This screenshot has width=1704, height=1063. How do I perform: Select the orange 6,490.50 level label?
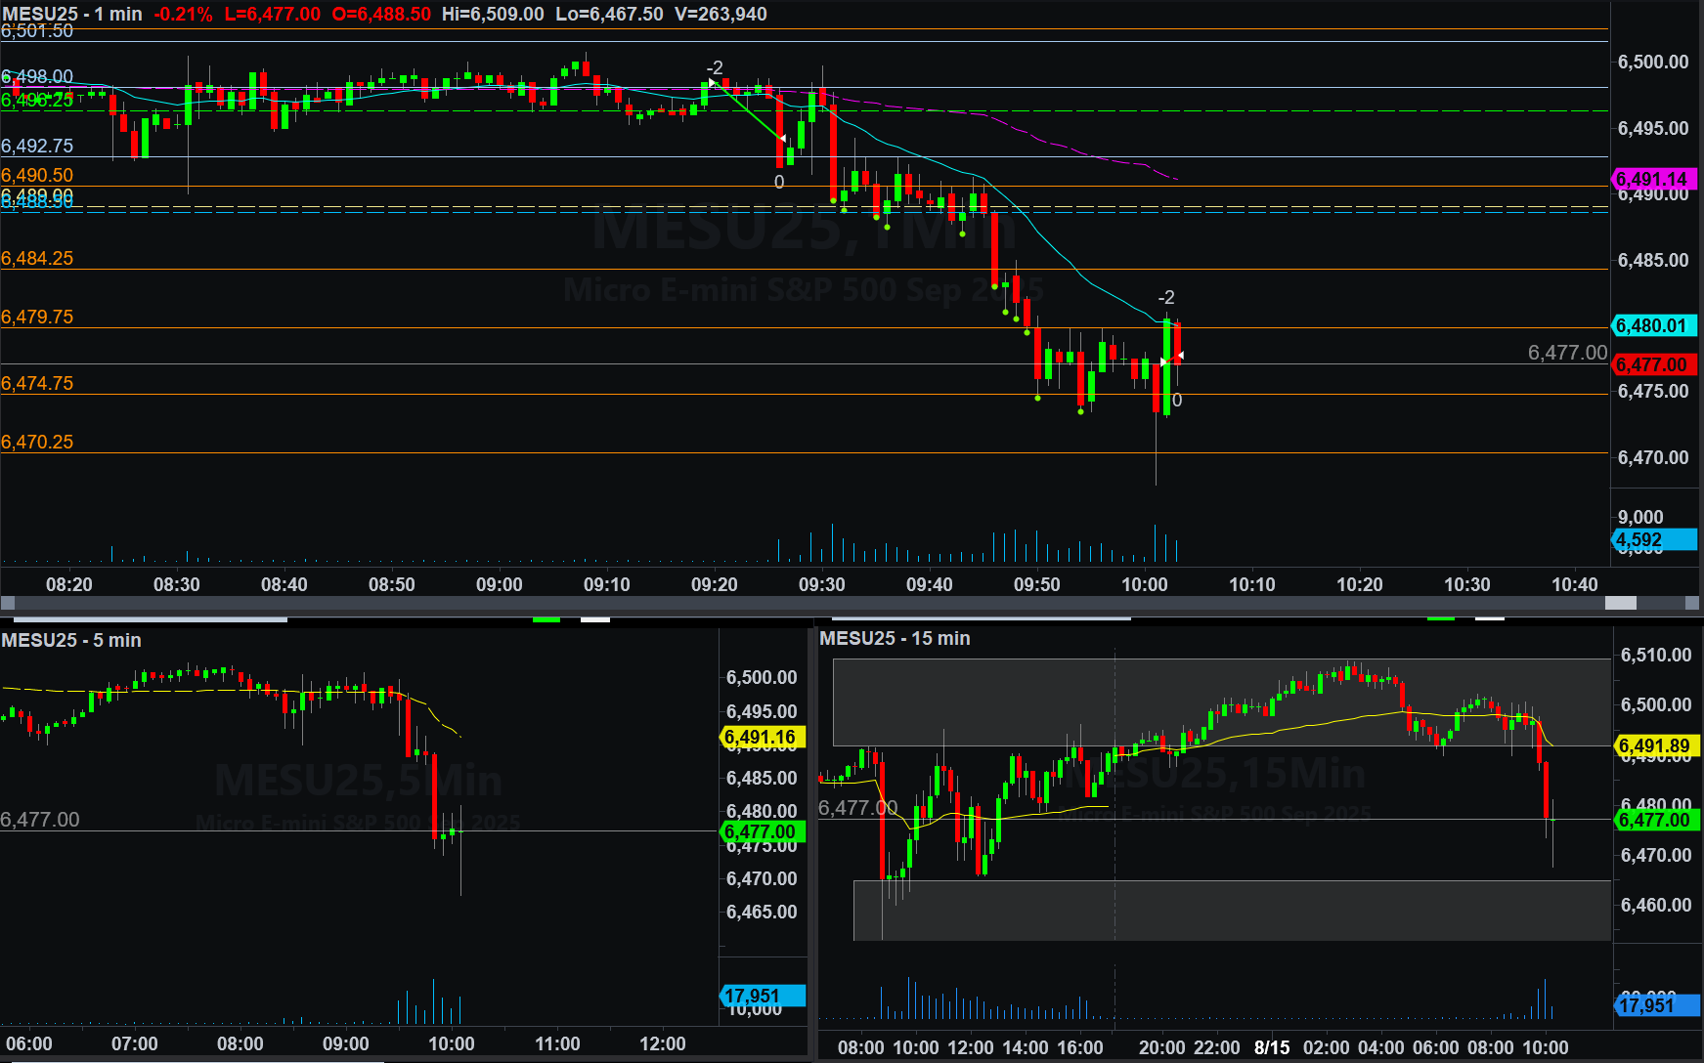(x=37, y=175)
